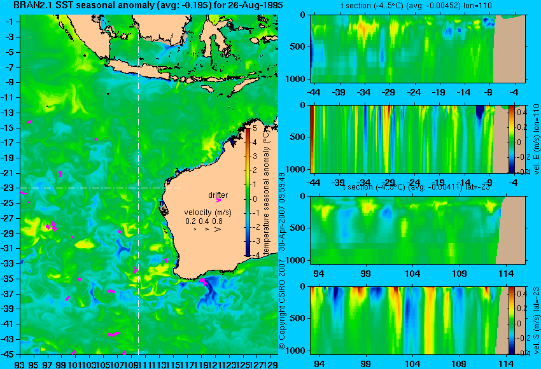Click the 'drifter' legend label
The height and width of the screenshot is (369, 541).
(x=218, y=195)
